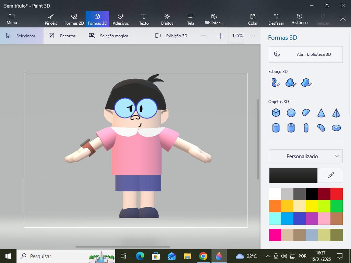
Task: Insert the 3D pyramid object
Action: coord(336,113)
